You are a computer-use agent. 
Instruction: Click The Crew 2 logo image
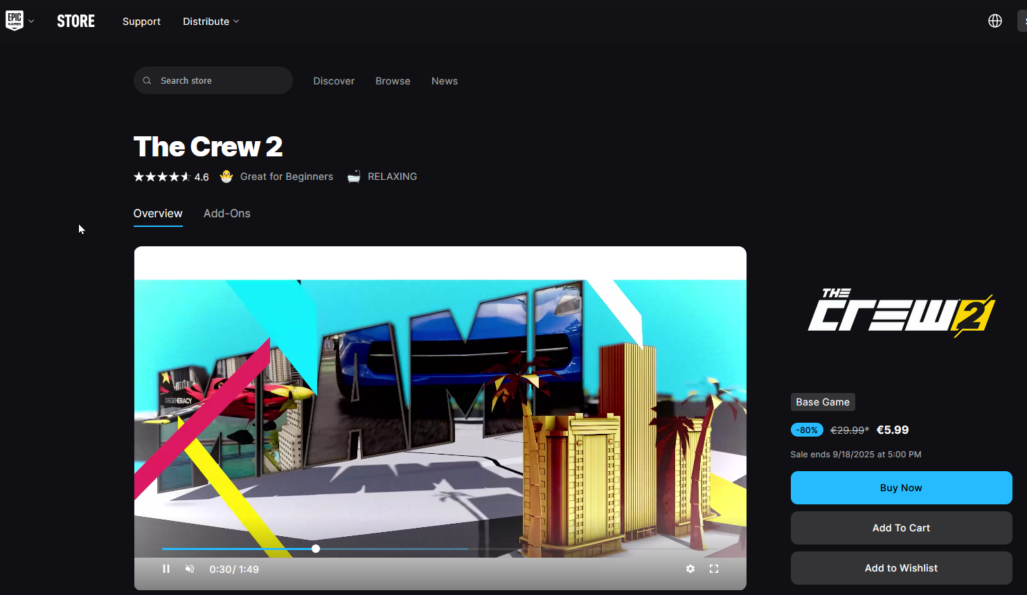pos(901,313)
